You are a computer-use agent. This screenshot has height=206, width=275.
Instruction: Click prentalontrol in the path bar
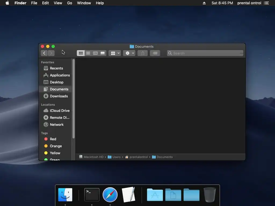tap(136, 157)
